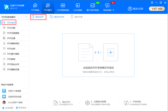Image resolution: width=168 pixels, height=111 pixels.
Task: Open the 图片格式转换 tab
Action: [93, 7]
